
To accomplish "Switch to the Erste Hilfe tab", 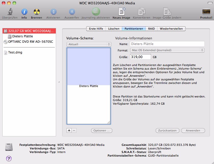I will click(96, 29).
